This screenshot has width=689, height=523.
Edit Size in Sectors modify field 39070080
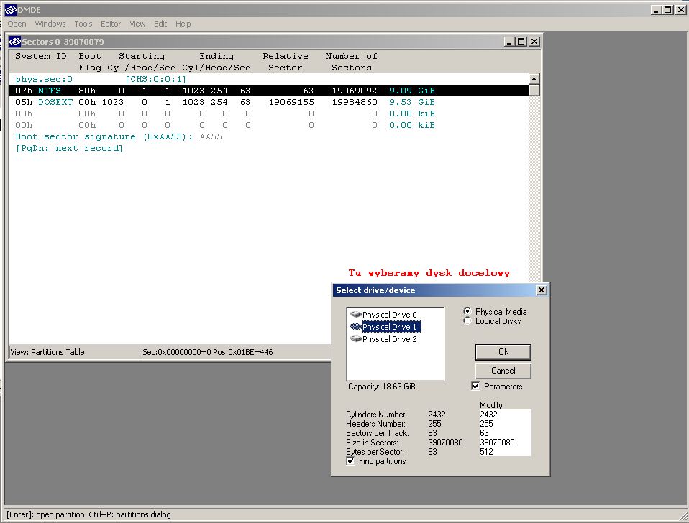coord(505,443)
